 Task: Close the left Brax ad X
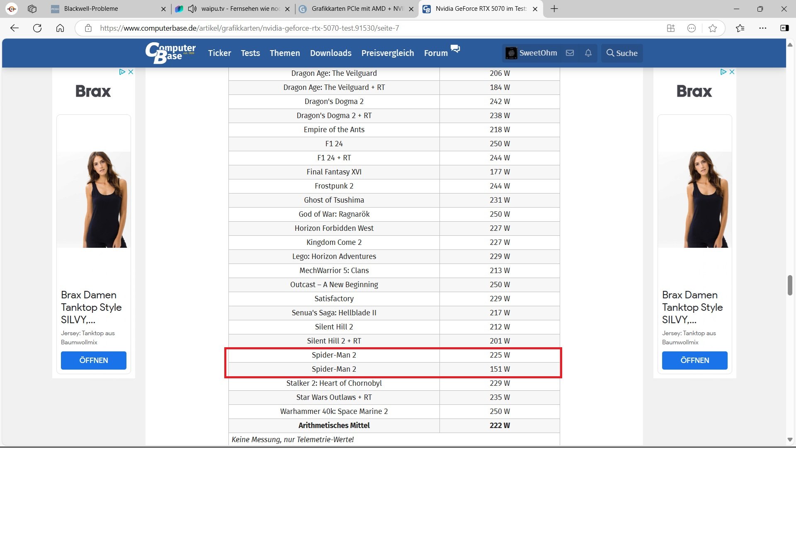[131, 72]
